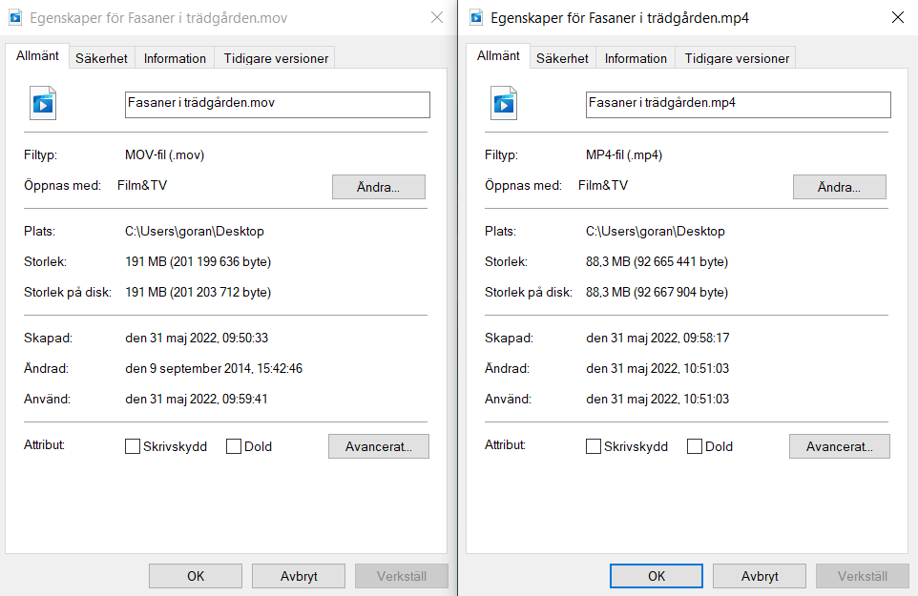
Task: Go to Tidigare versioner in the .mp4 dialog
Action: (x=737, y=58)
